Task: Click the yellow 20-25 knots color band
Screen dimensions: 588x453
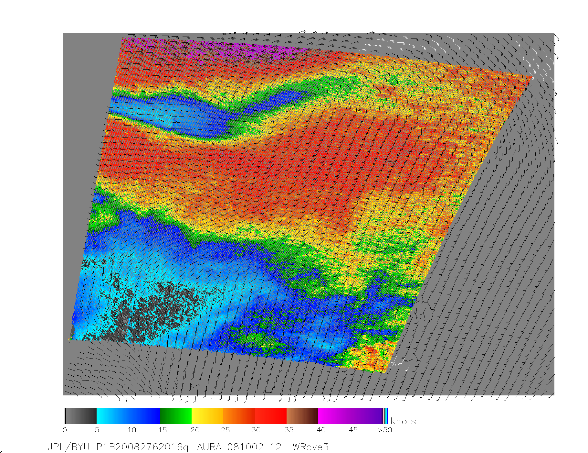Action: click(x=207, y=416)
